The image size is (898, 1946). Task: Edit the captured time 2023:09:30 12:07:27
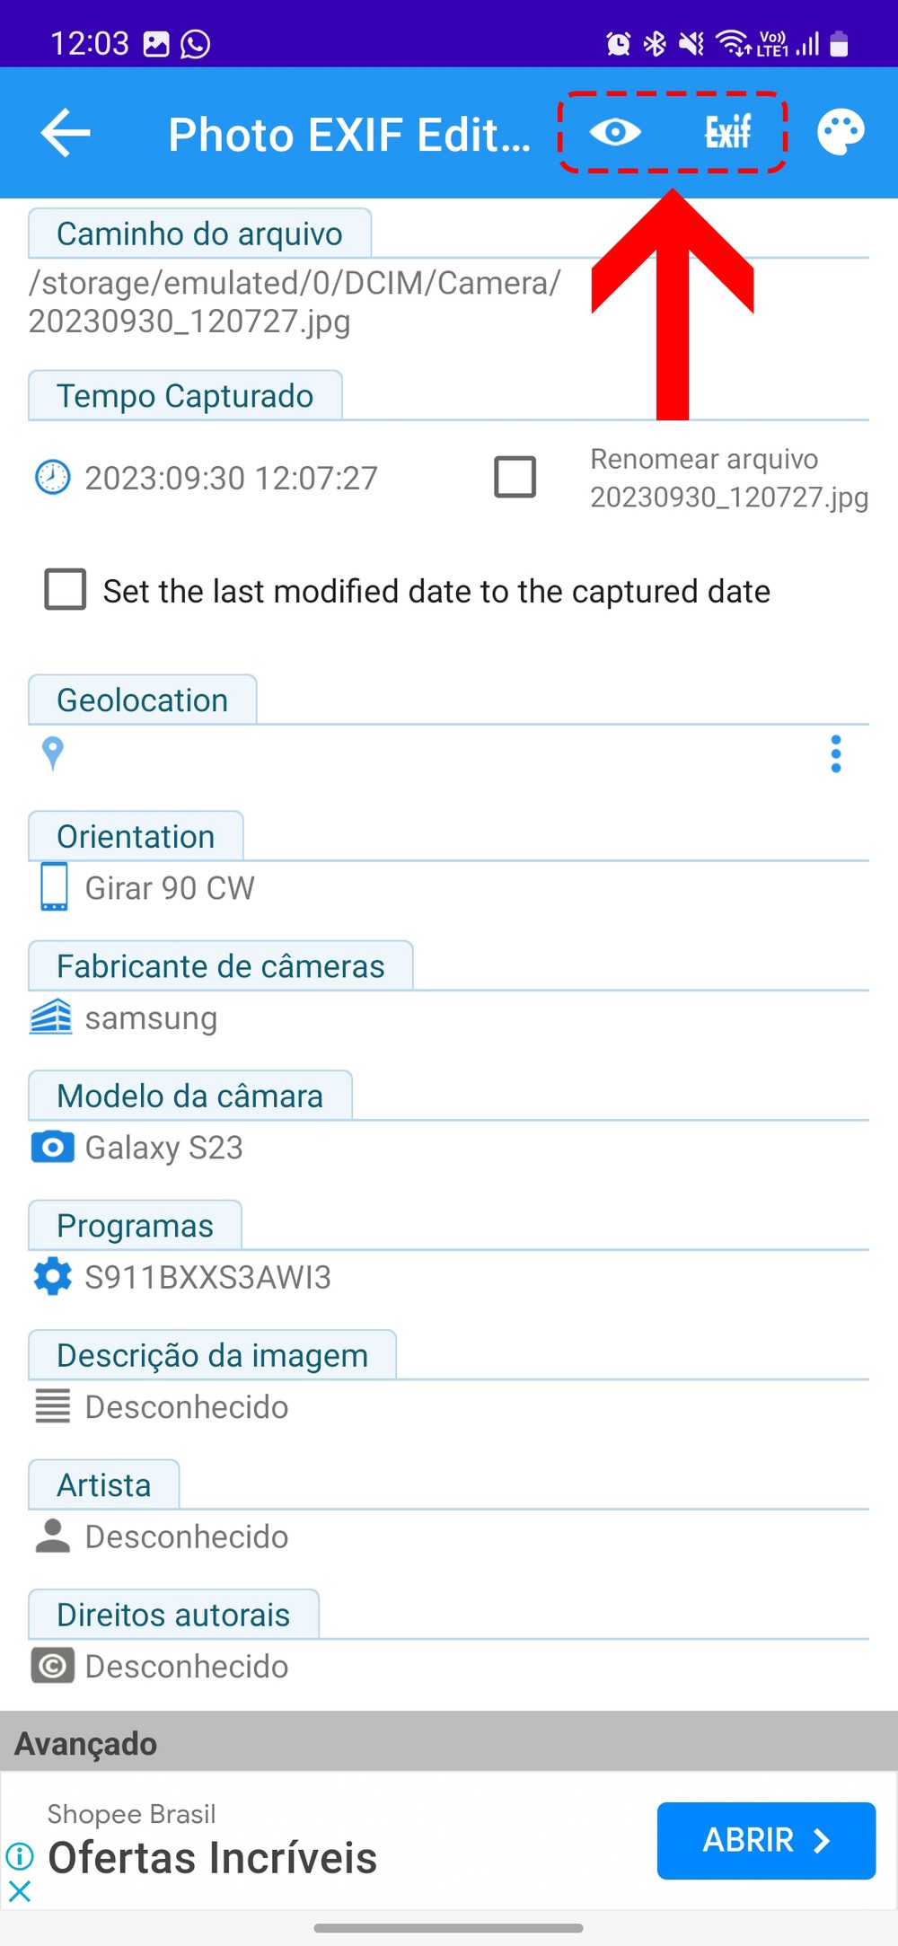tap(231, 478)
